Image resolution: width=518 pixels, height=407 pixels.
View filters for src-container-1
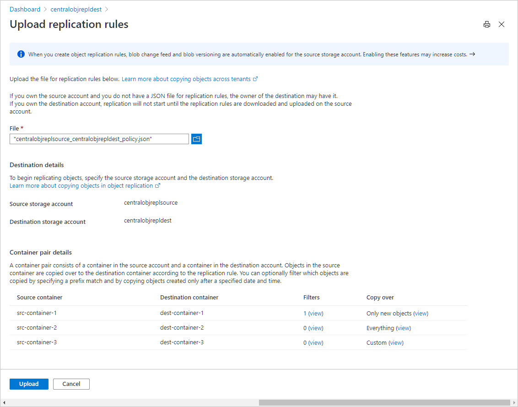[x=315, y=313]
